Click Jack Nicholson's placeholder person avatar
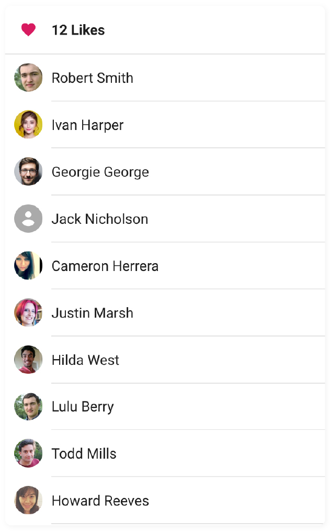330x531 pixels. point(28,219)
